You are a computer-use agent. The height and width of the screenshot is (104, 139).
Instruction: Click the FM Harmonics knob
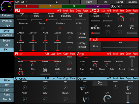point(24,28)
